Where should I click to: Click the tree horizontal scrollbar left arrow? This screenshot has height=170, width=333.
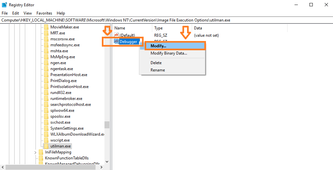tap(2, 167)
